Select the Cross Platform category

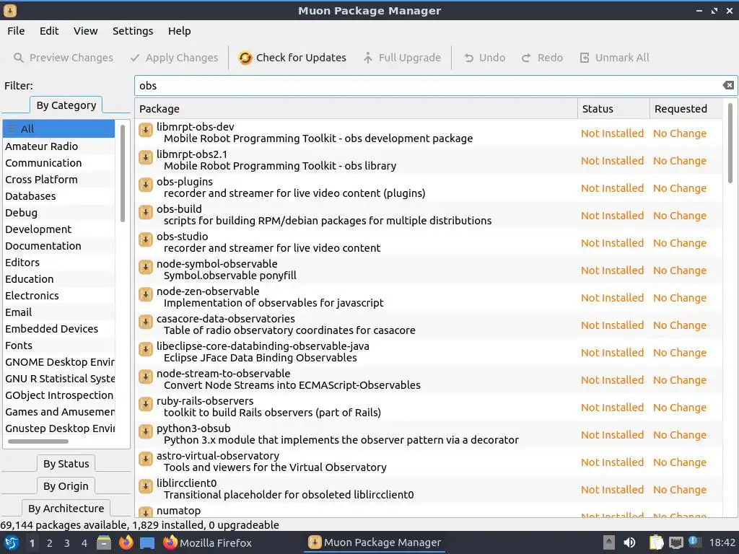[59, 180]
